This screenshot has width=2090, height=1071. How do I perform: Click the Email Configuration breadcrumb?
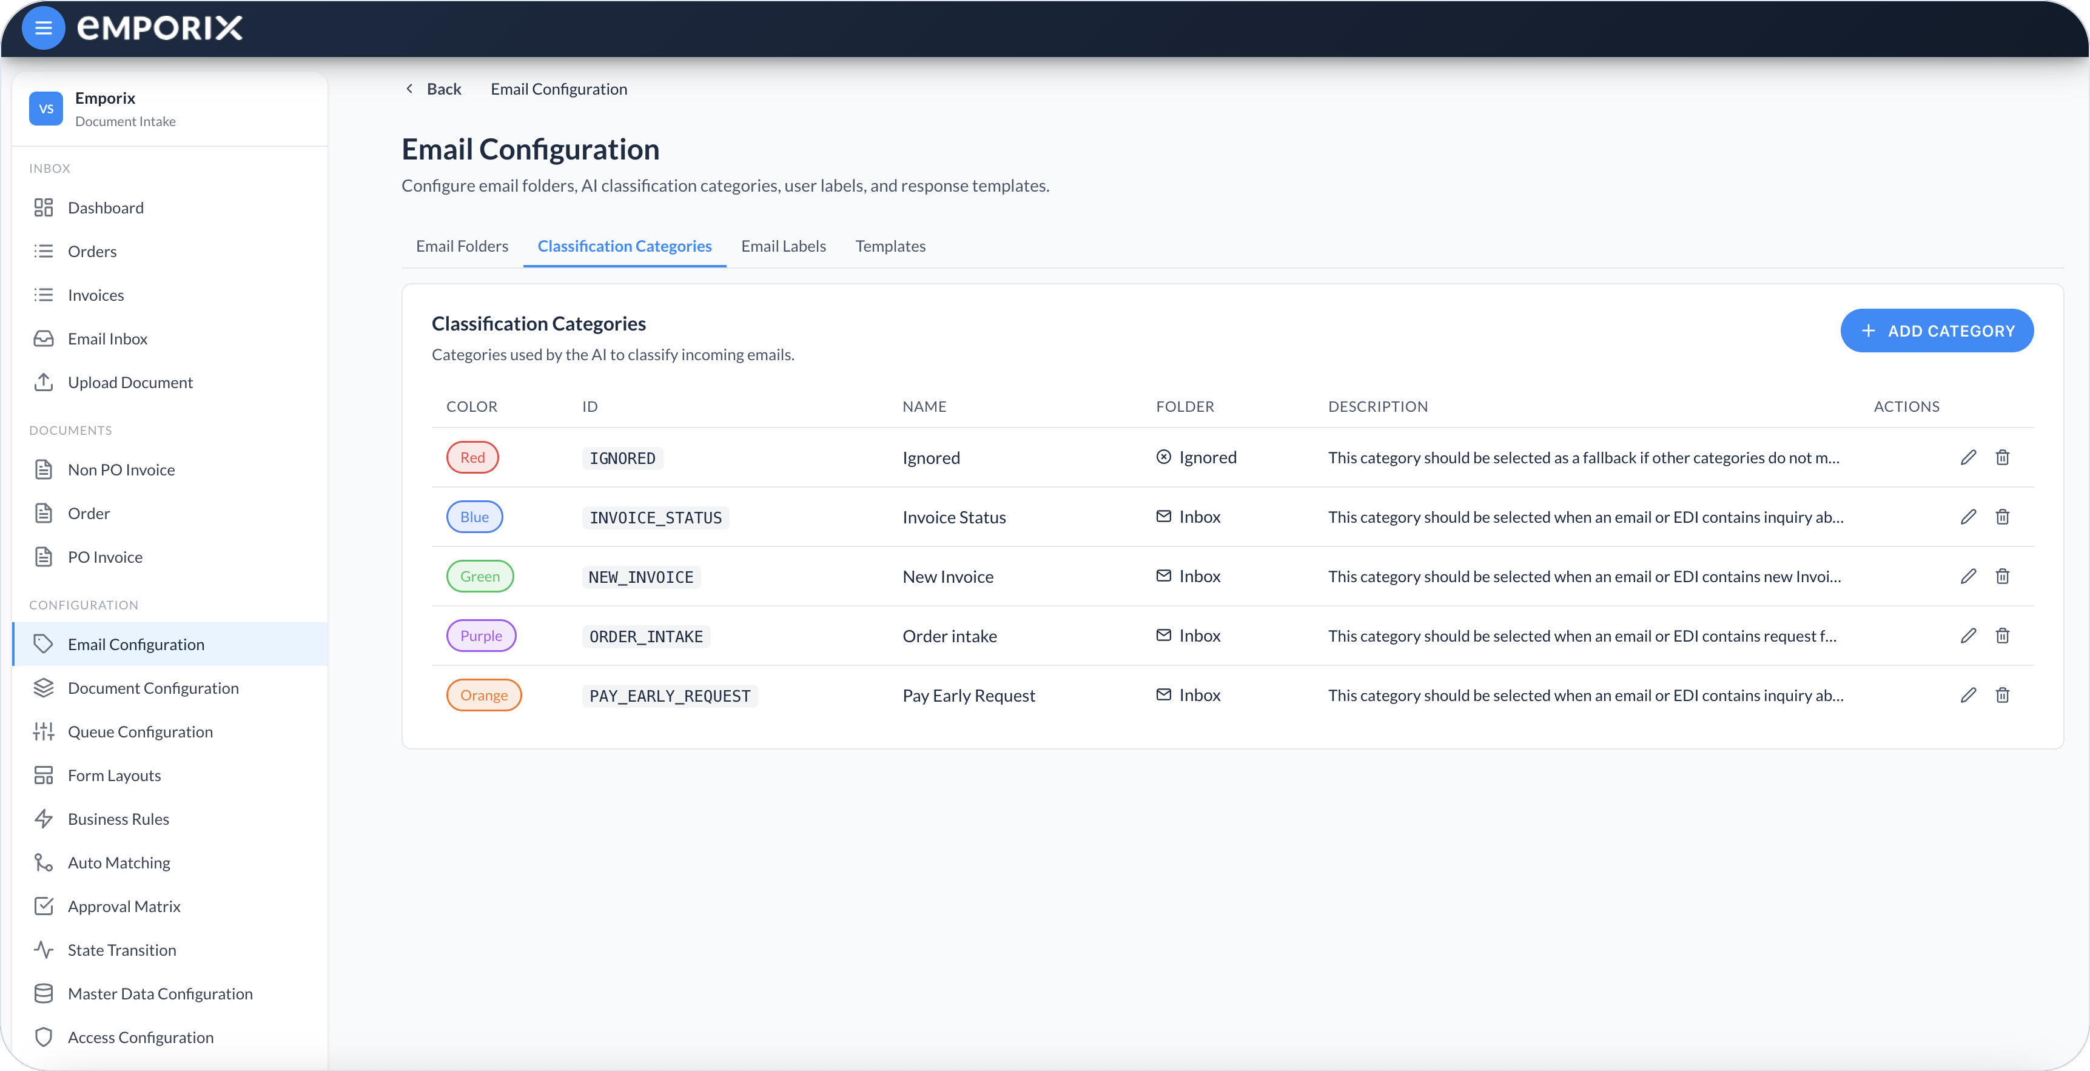pyautogui.click(x=559, y=89)
